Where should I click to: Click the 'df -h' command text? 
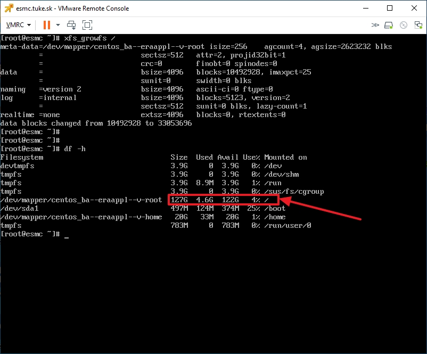click(75, 149)
